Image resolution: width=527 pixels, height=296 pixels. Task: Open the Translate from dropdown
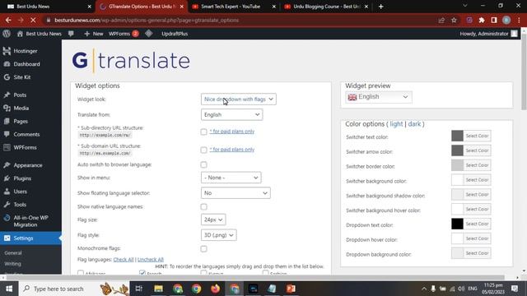(232, 114)
